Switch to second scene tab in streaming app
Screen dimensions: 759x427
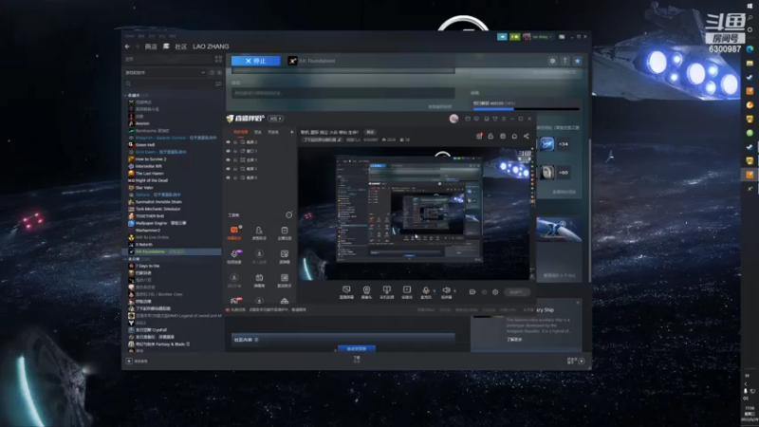258,132
